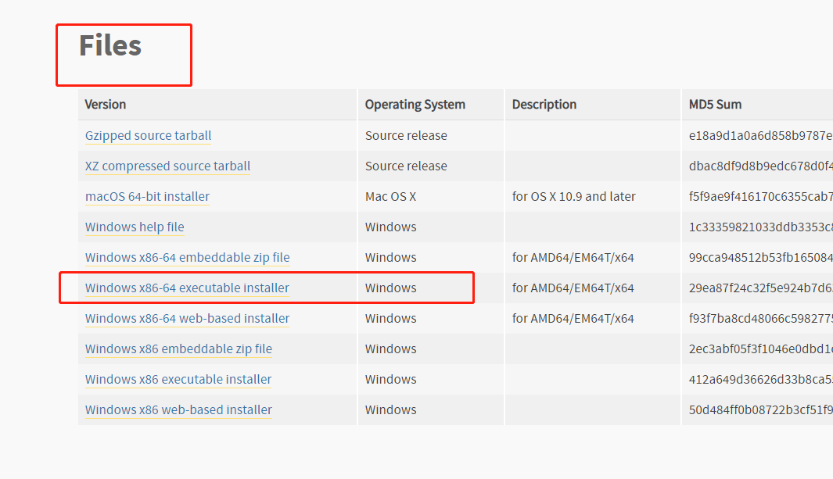
Task: Select AMD64 description in embeddable zip row
Action: (x=573, y=257)
